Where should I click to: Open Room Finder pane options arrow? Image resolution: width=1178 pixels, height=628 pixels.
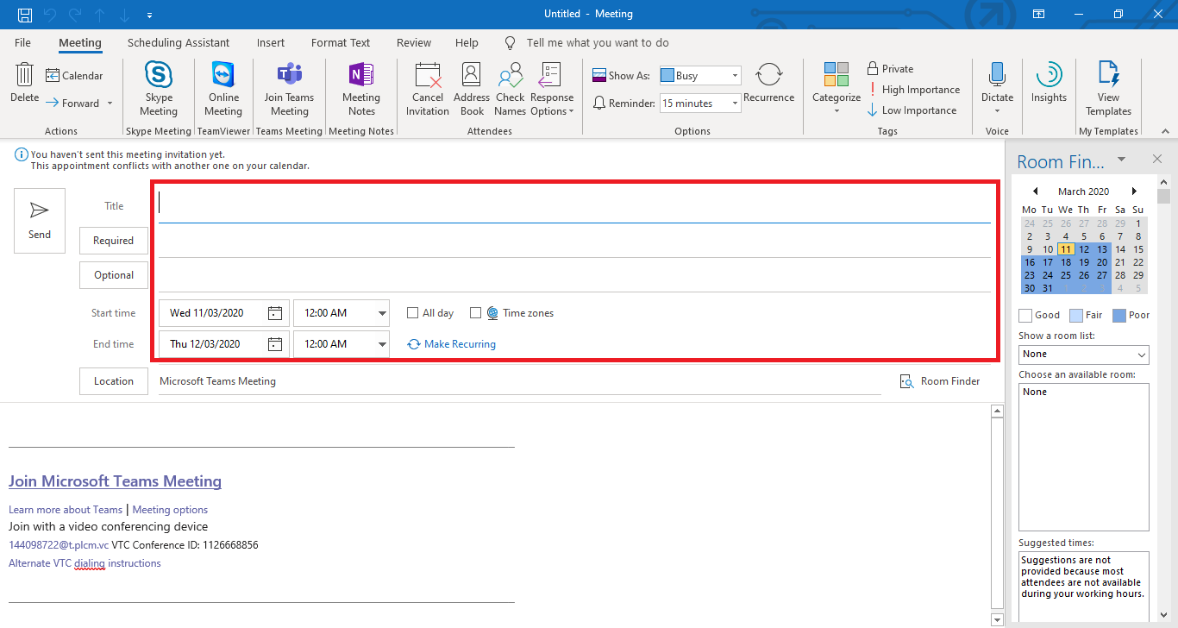(x=1121, y=159)
